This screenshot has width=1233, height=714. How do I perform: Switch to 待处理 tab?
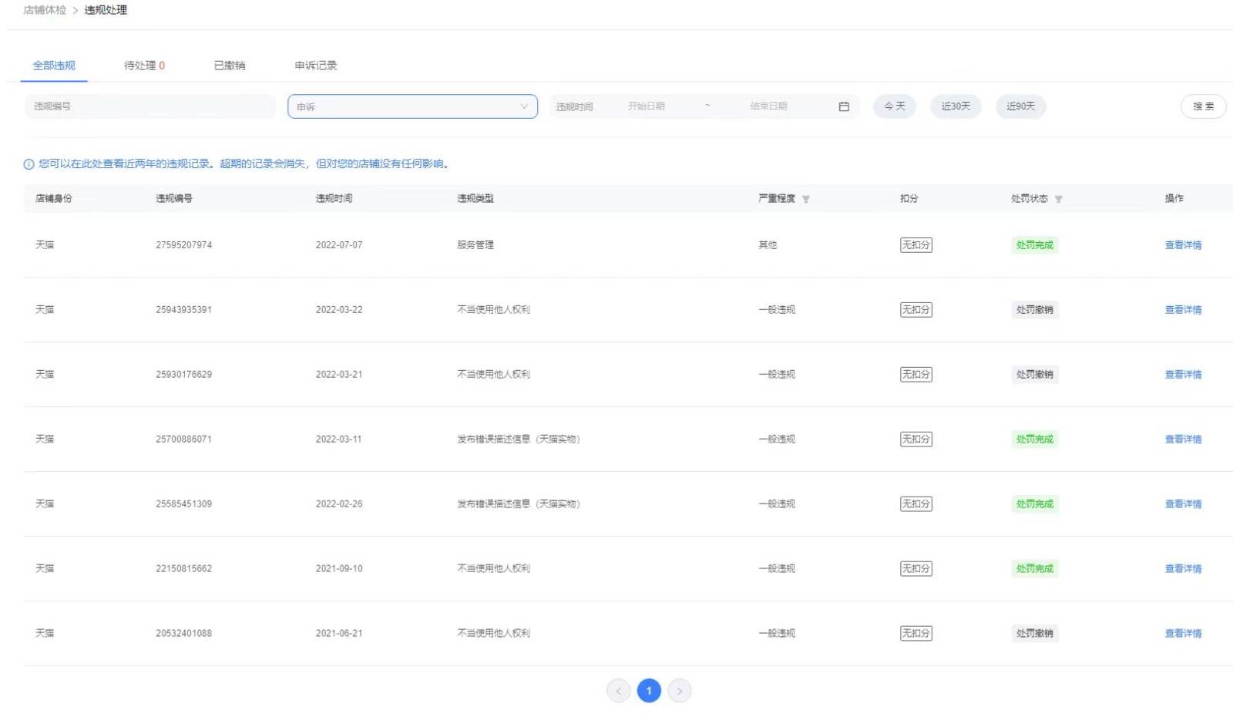[144, 66]
